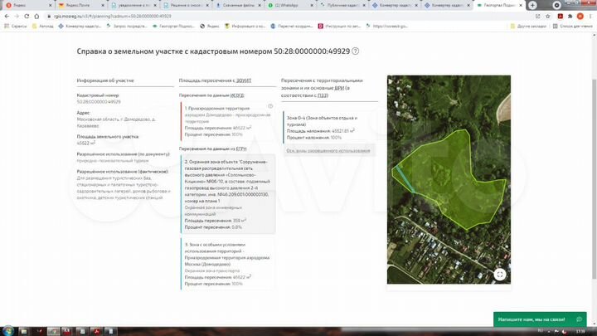Open the red PDF extension icon

560,17
